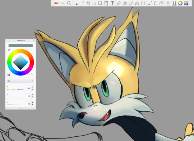Open the Color Library swatches icon
Screen dimensions: 194x141
pos(186,3)
